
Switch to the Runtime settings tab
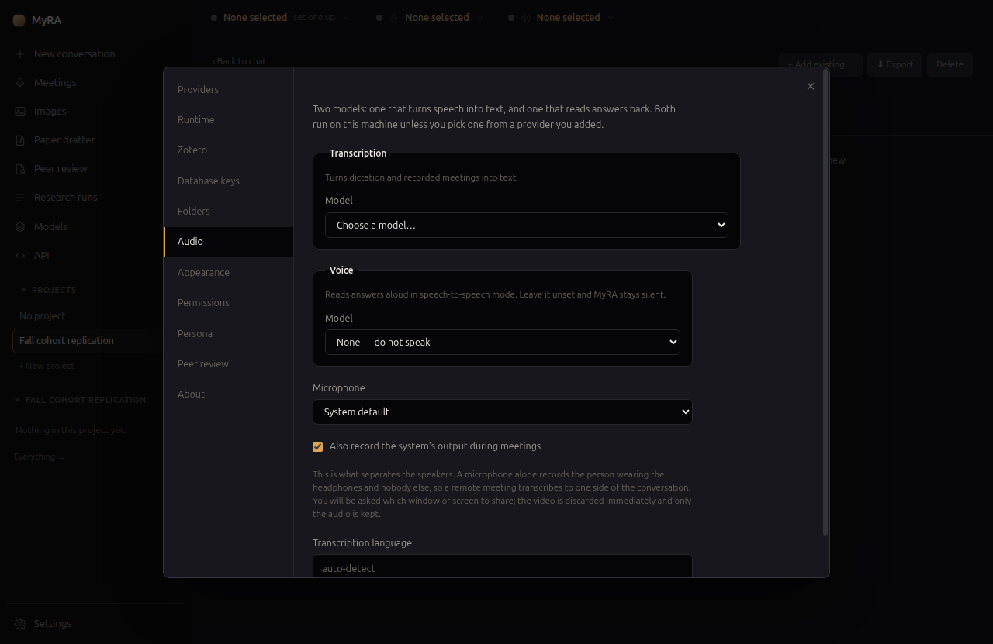point(228,120)
